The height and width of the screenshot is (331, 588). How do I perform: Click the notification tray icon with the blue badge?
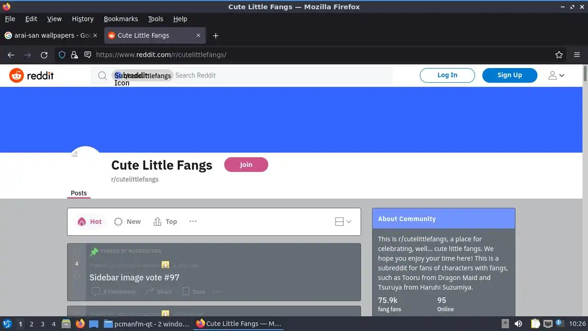(x=560, y=324)
